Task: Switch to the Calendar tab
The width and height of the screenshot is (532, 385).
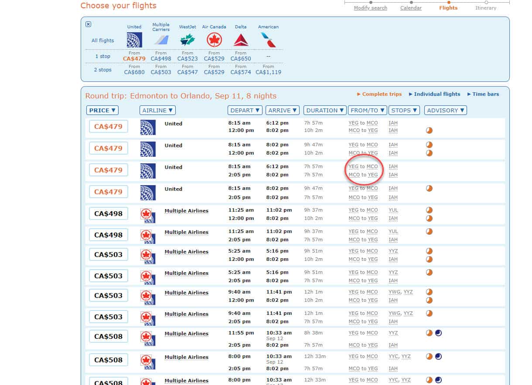Action: 410,8
